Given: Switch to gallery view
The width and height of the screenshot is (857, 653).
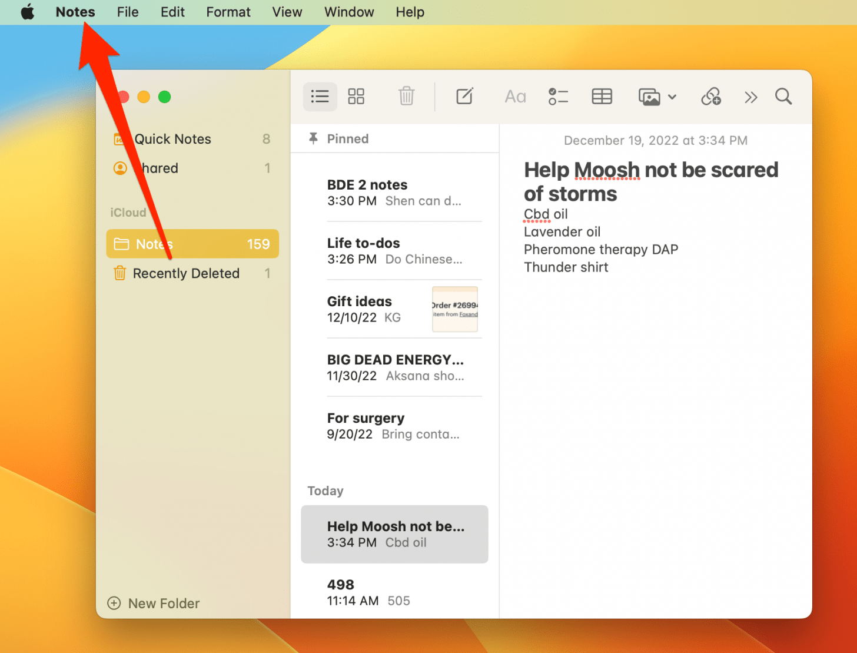Looking at the screenshot, I should pyautogui.click(x=356, y=96).
